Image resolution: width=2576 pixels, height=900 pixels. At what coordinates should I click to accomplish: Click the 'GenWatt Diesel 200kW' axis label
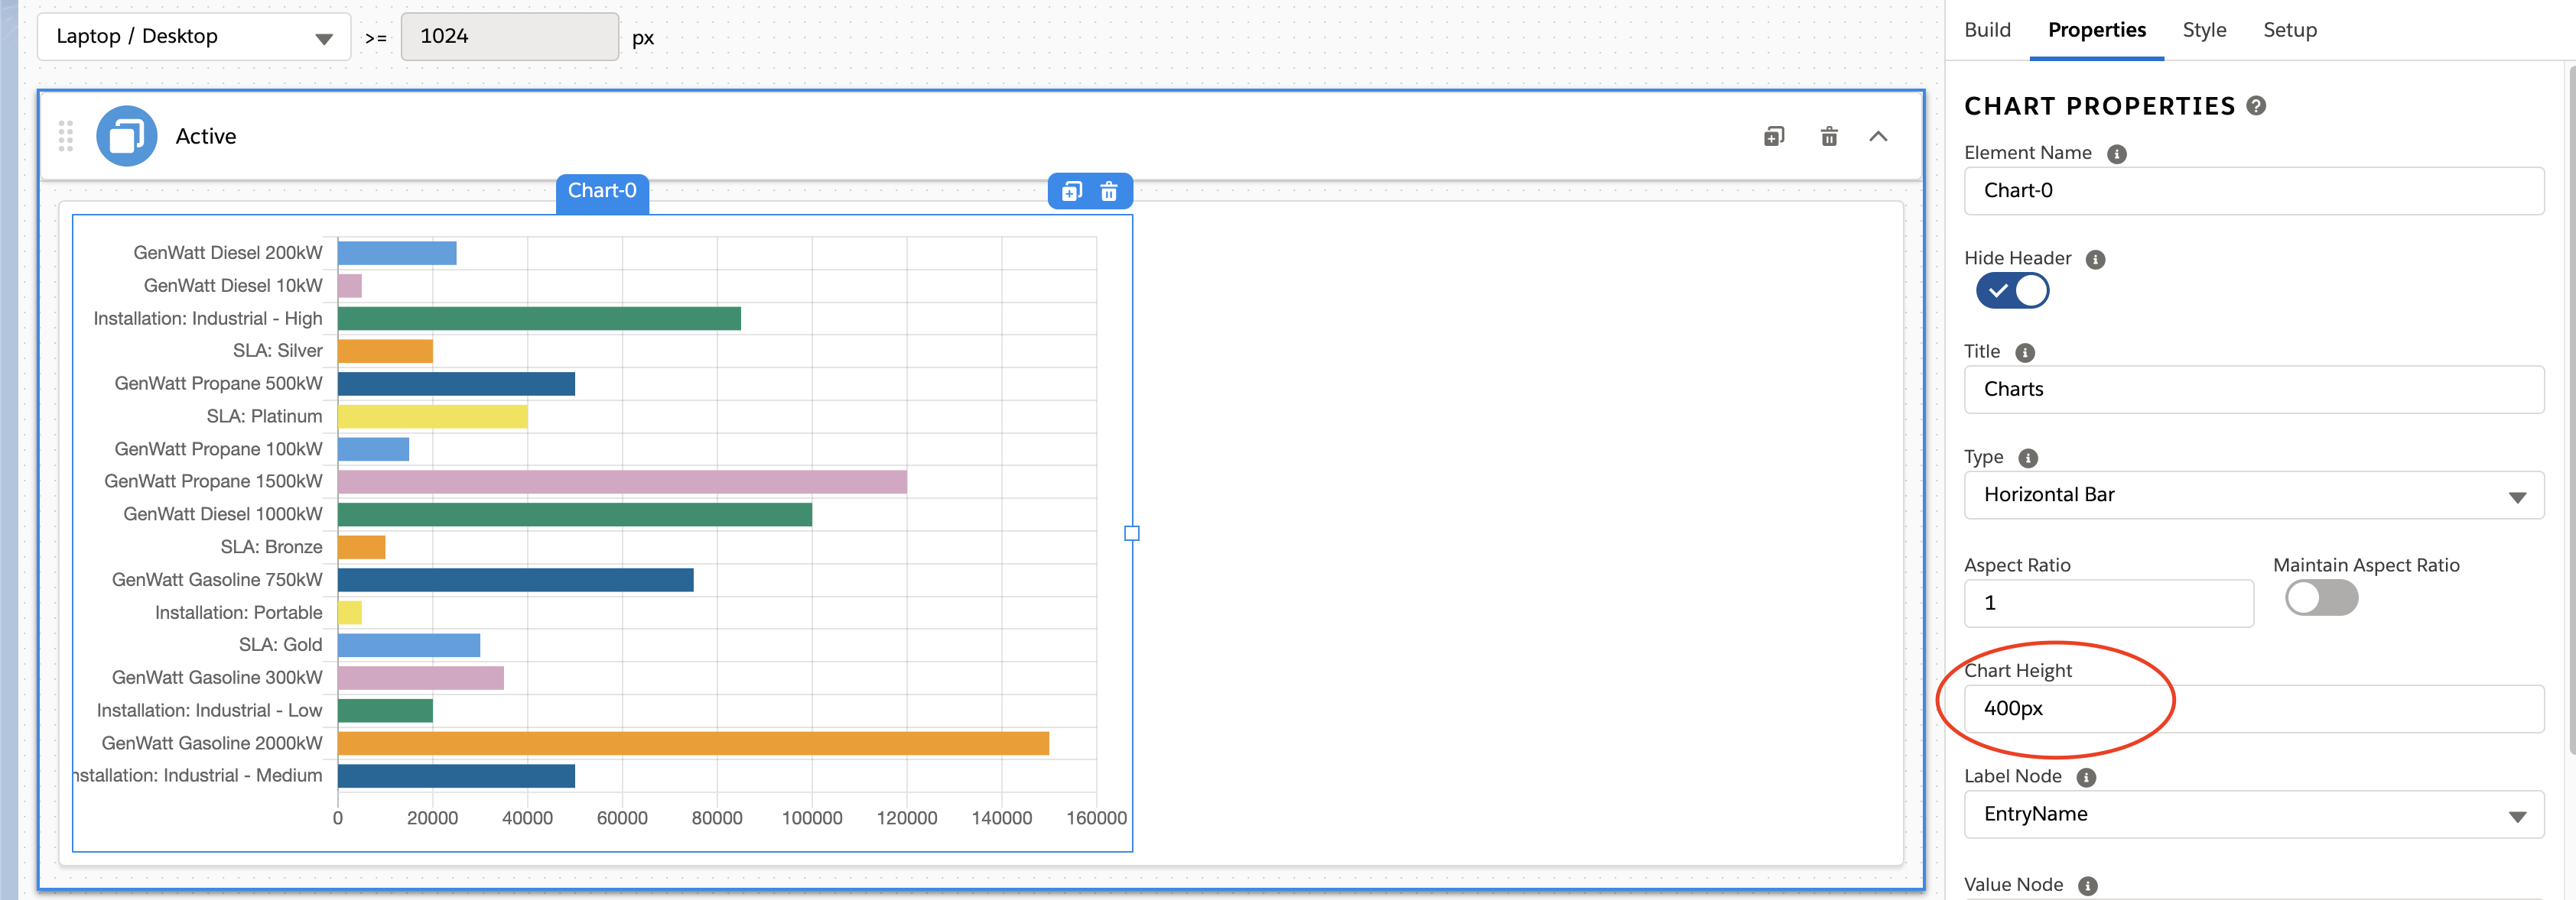(228, 253)
